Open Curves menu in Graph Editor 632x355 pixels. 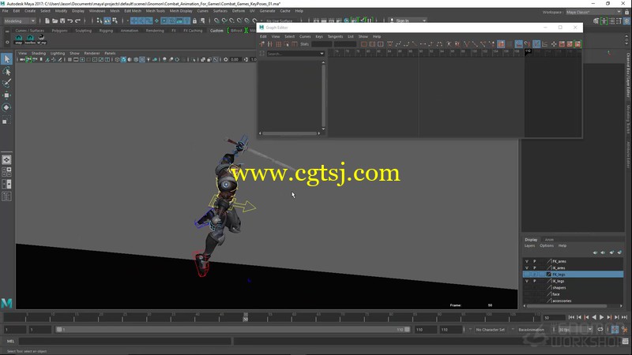click(305, 36)
